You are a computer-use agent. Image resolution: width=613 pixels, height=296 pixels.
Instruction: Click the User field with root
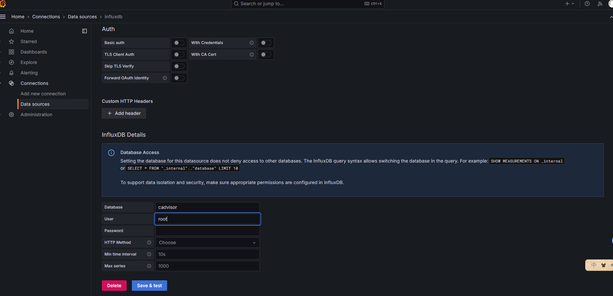[208, 219]
